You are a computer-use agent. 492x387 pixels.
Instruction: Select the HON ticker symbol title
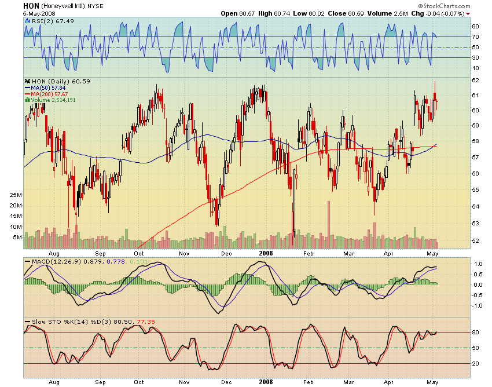point(31,6)
